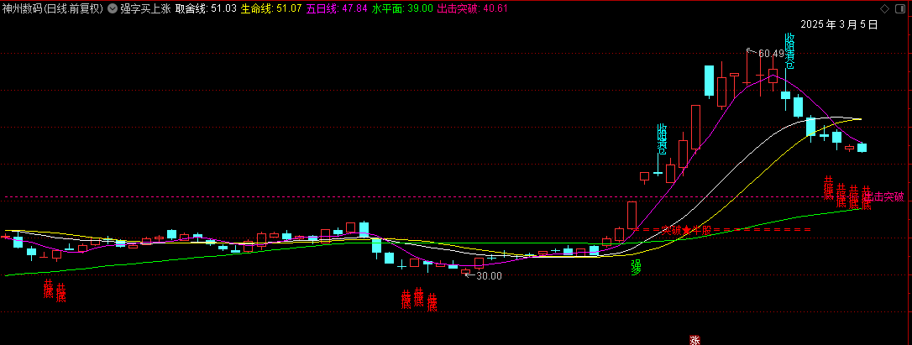912x345 pixels.
Task: Click the 30.00 low price label
Action: coord(489,276)
